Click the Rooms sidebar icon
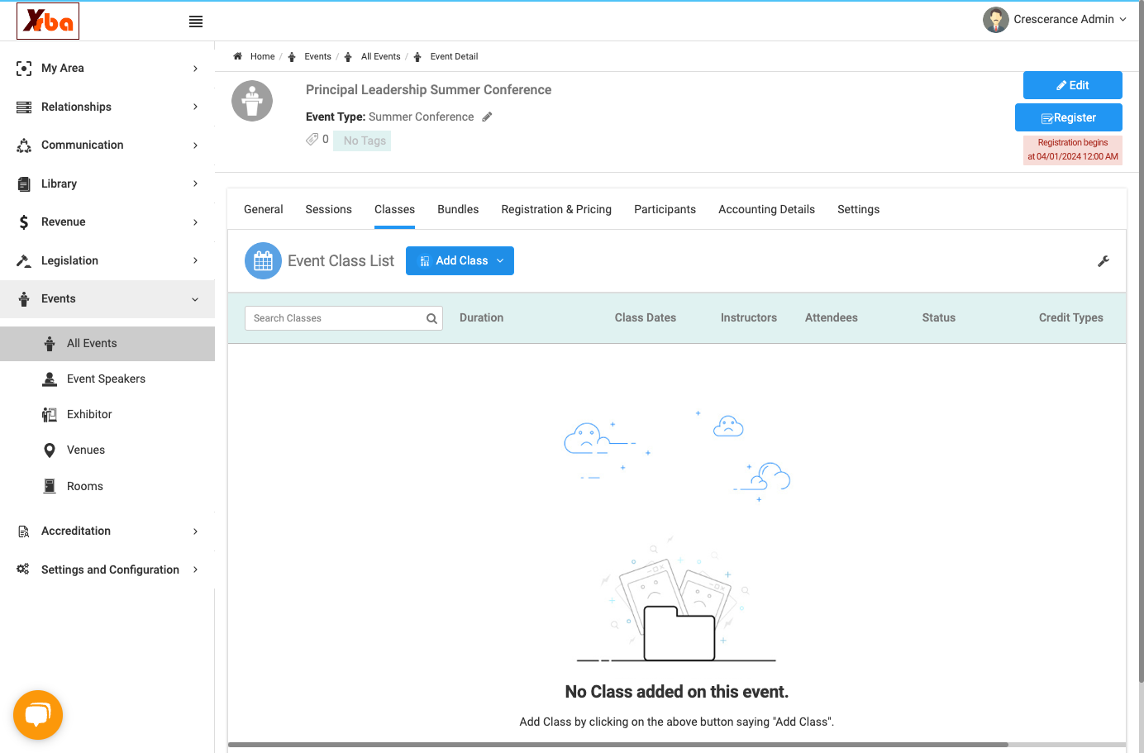Viewport: 1144px width, 753px height. [x=50, y=486]
